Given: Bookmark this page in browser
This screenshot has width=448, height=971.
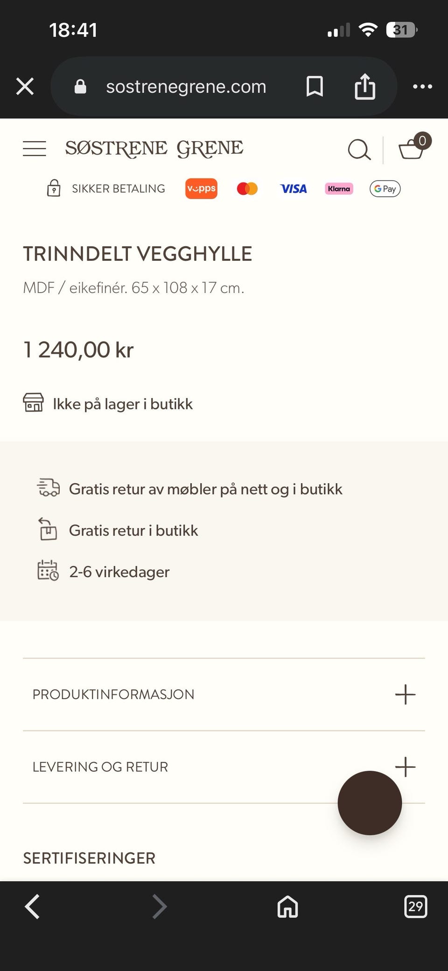Looking at the screenshot, I should tap(315, 86).
